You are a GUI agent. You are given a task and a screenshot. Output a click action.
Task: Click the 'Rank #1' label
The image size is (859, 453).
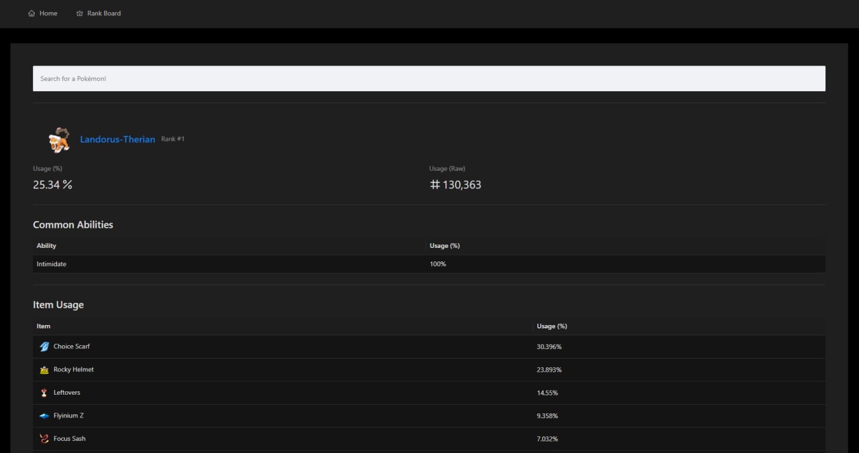[x=172, y=139]
